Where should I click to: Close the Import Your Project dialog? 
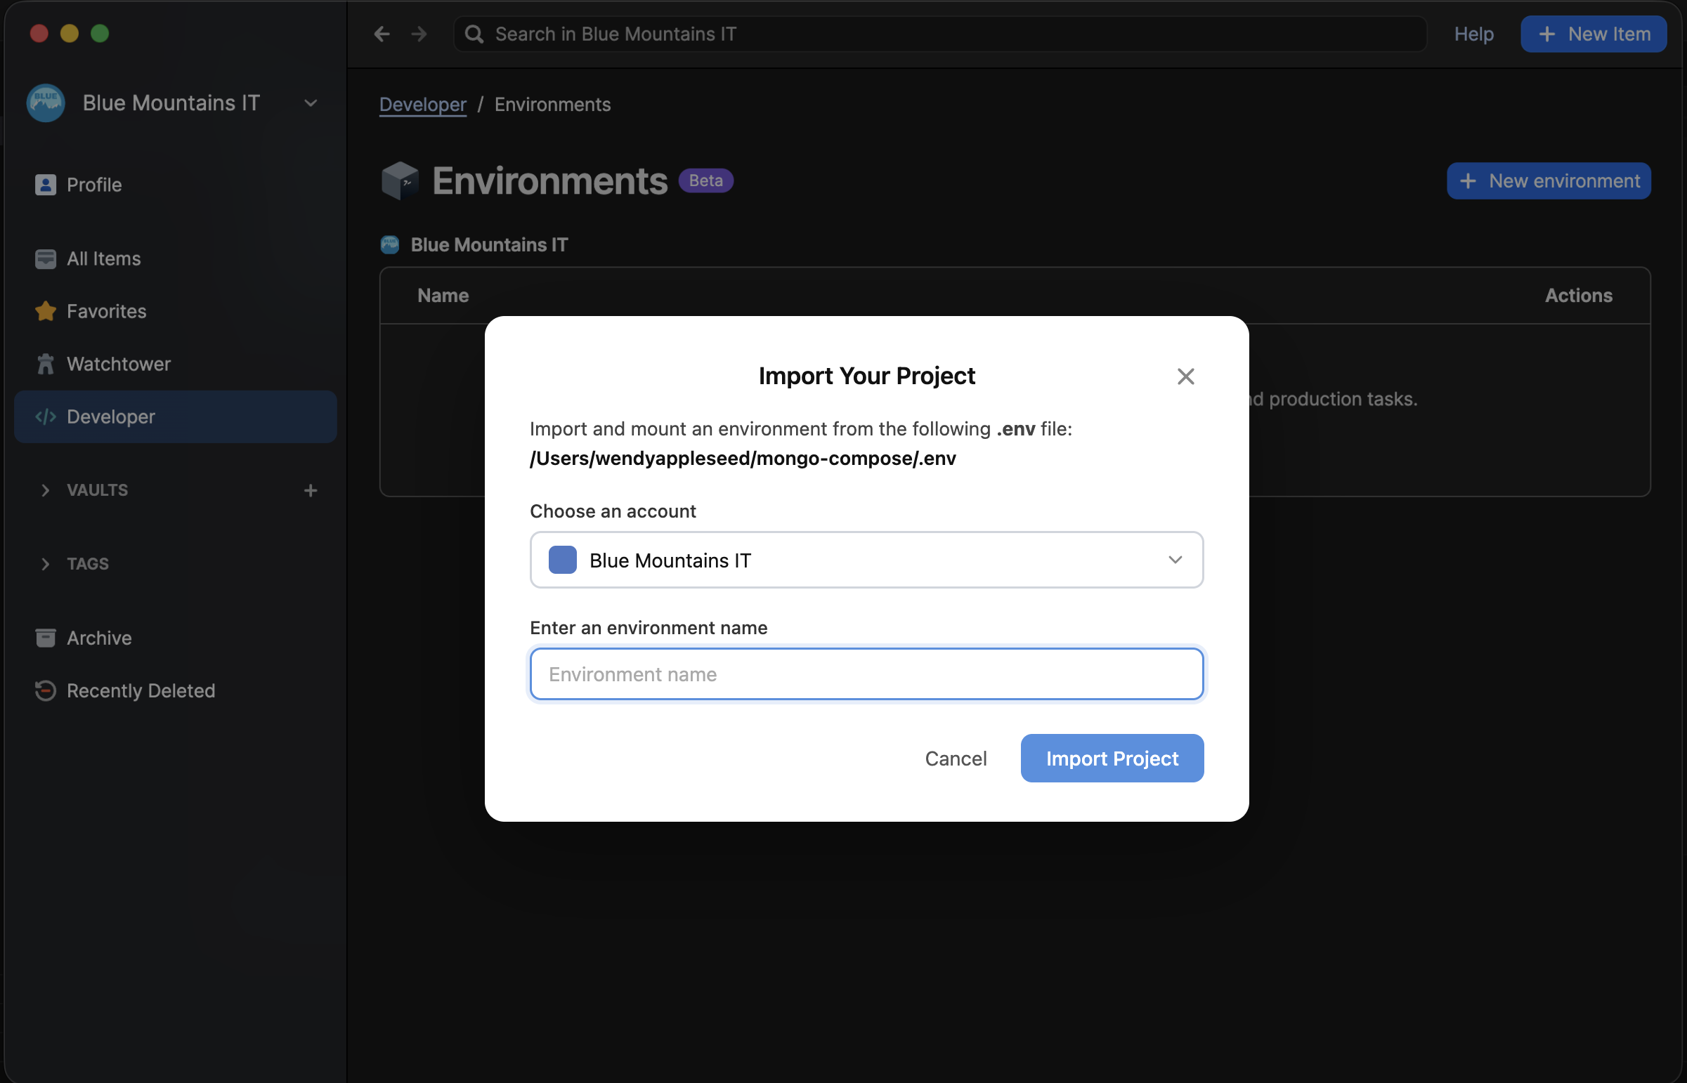1185,376
